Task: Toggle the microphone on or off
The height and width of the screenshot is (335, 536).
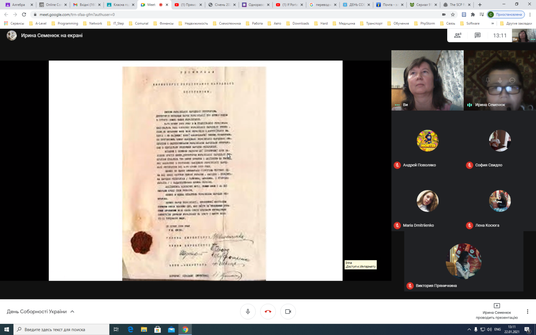Action: point(248,312)
